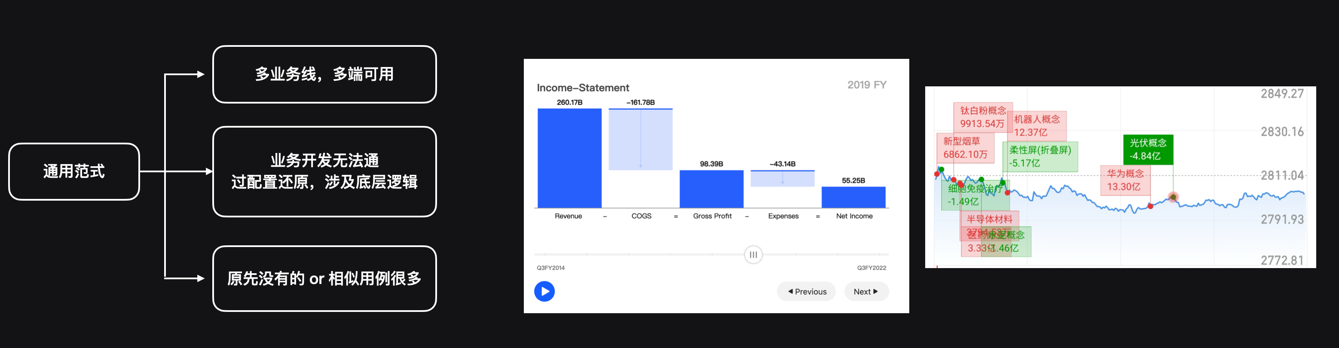This screenshot has height=348, width=1339.
Task: Select the 原先没有的 or 相似用例很多 box
Action: coord(324,278)
